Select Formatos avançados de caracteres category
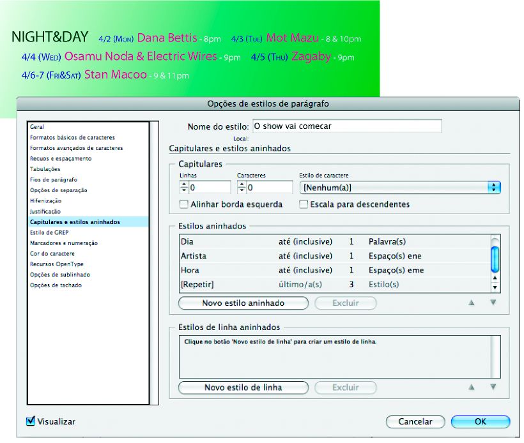Viewport: 524px width, 443px height. (76, 148)
